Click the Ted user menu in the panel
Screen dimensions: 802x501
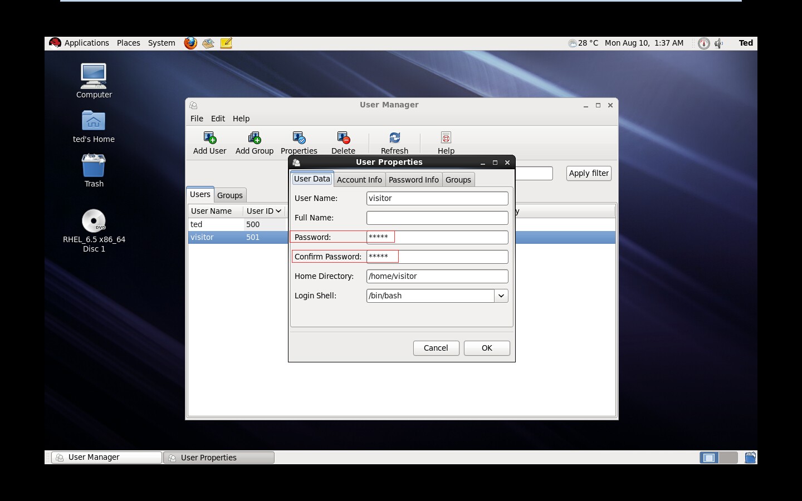tap(746, 43)
